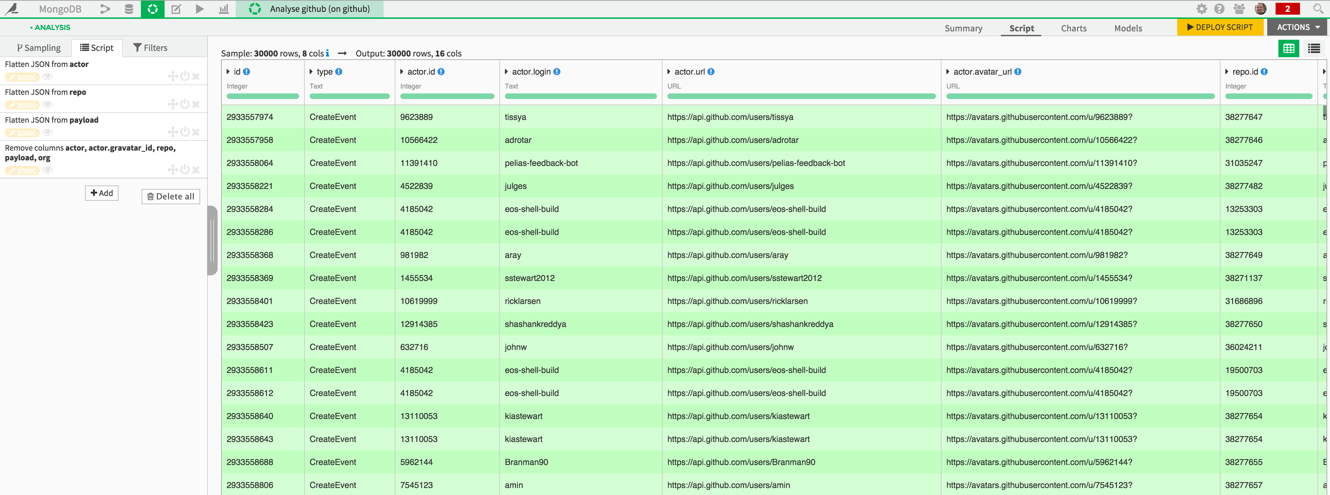The width and height of the screenshot is (1330, 495).
Task: Toggle preview eye for Flatten JSON repo step
Action: coord(47,105)
